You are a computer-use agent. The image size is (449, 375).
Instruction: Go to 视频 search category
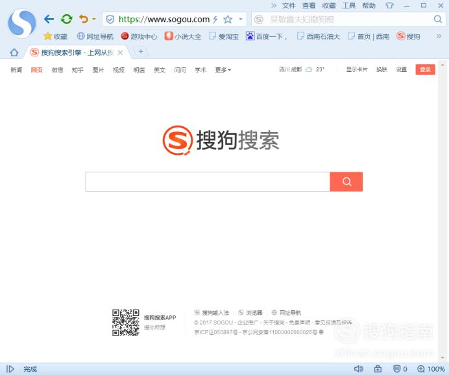119,70
